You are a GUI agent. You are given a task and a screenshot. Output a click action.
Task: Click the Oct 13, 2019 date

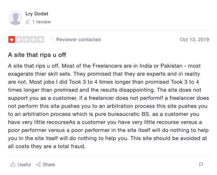click(x=194, y=39)
